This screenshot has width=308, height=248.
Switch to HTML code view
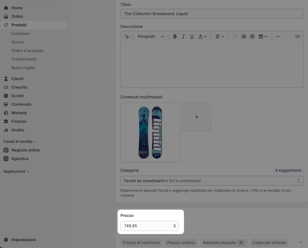pos(298,37)
